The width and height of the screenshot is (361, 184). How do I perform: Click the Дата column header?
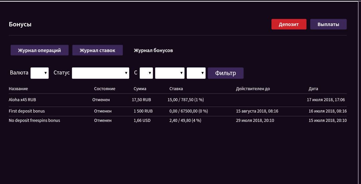[313, 88]
